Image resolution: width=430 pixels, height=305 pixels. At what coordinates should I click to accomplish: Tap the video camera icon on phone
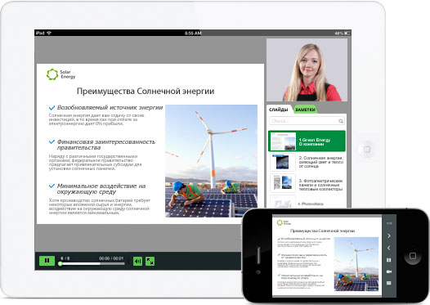click(x=389, y=271)
